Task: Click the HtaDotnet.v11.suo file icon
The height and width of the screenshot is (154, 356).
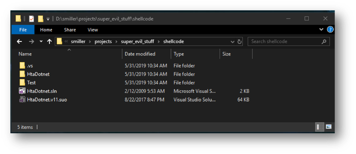Action: (x=22, y=100)
